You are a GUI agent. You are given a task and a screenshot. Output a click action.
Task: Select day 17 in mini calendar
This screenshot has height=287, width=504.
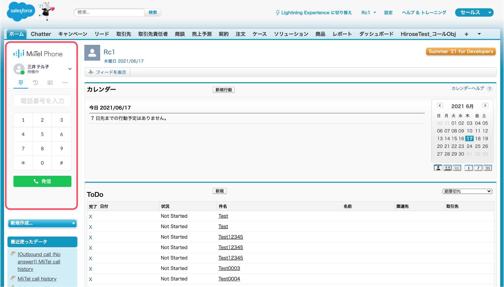pos(469,139)
